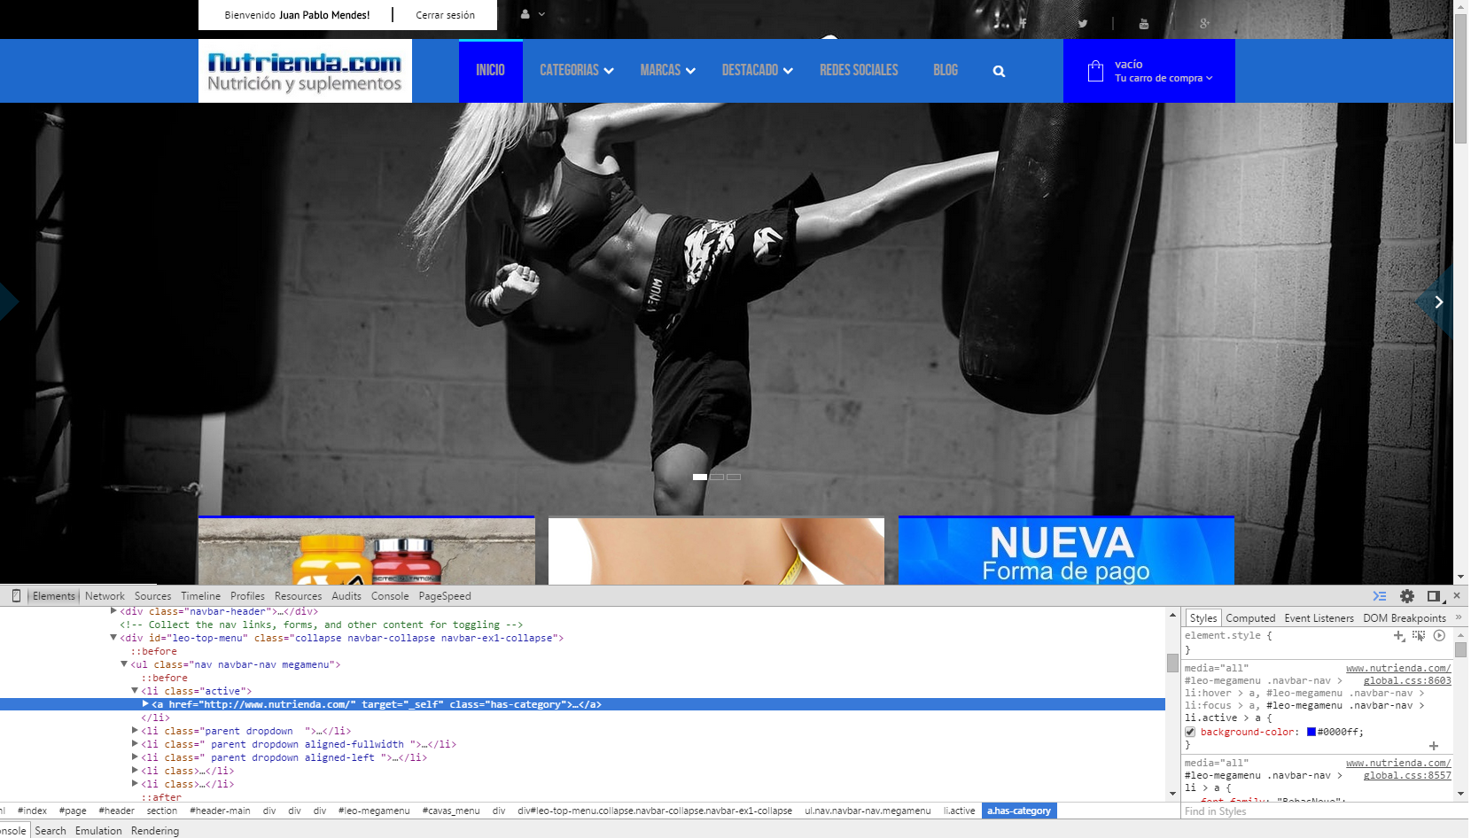Expand the selected has-category anchor node
This screenshot has width=1471, height=838.
click(145, 704)
